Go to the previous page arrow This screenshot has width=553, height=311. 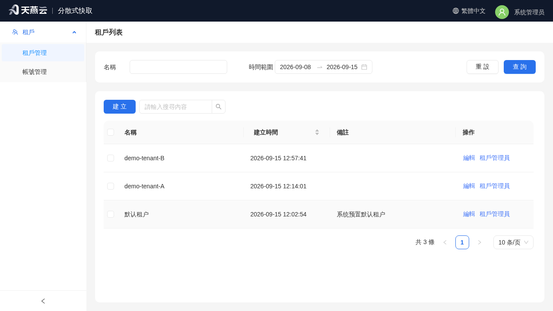445,242
